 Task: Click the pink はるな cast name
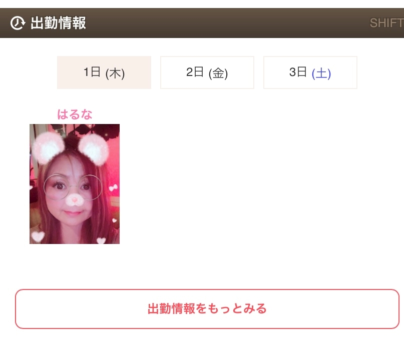point(75,114)
